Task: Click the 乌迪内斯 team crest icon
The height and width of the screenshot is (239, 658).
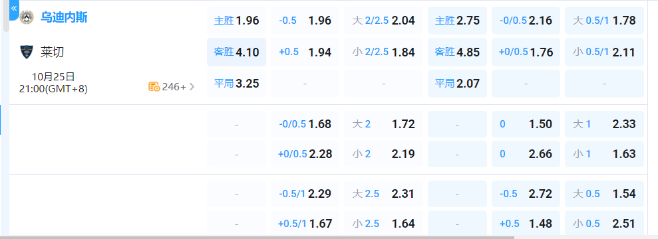Action: pos(27,17)
